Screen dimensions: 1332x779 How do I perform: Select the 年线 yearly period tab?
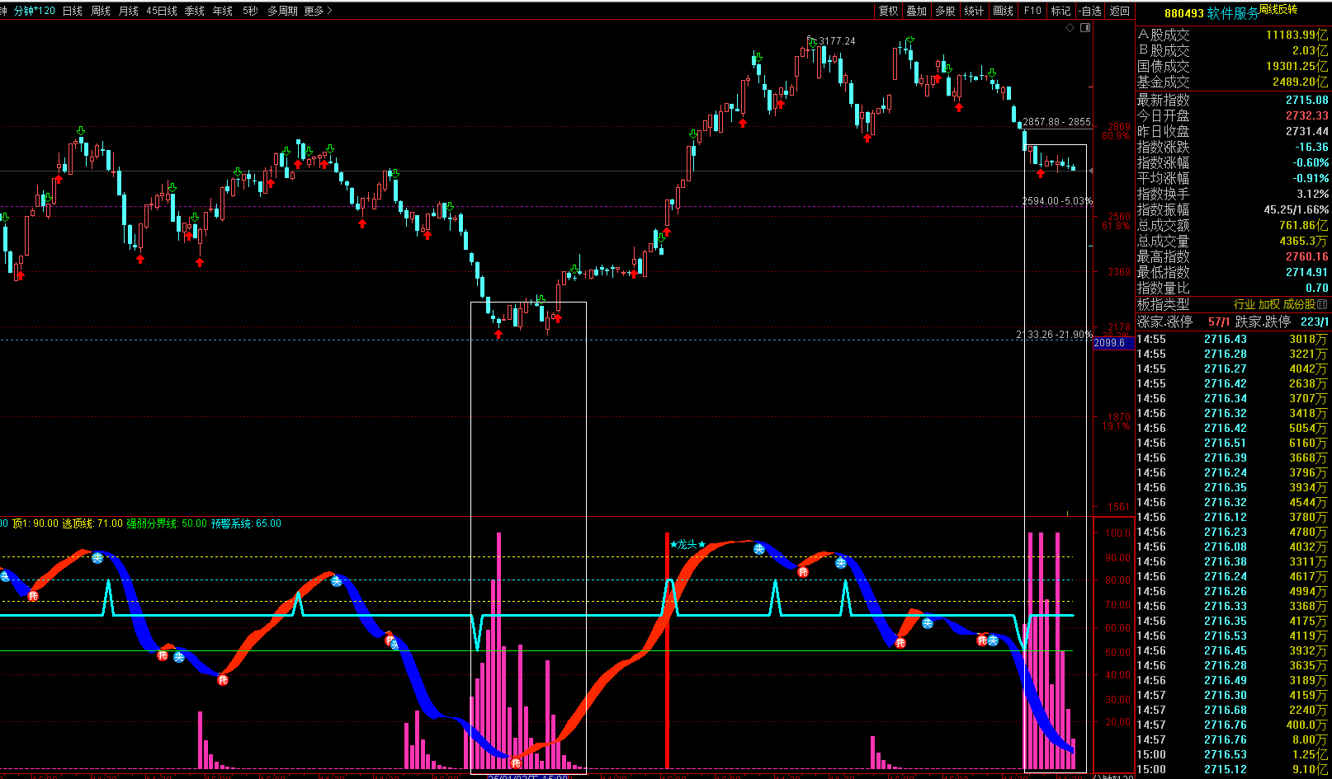coord(223,11)
